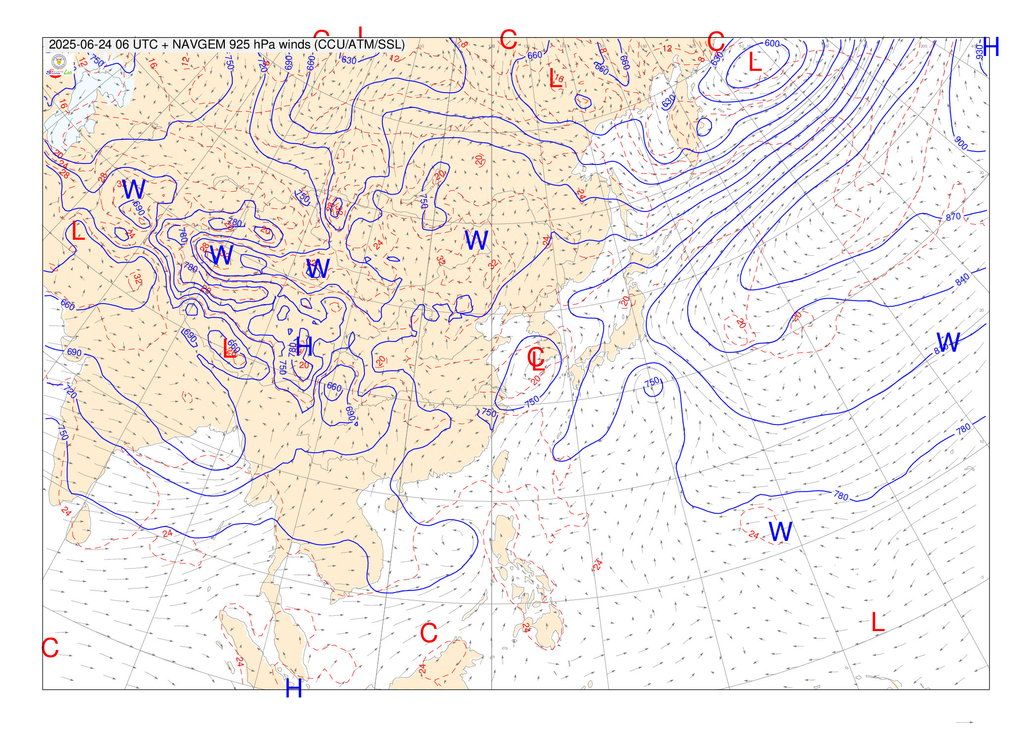Click the red C above the top-right 630 label

[x=716, y=41]
